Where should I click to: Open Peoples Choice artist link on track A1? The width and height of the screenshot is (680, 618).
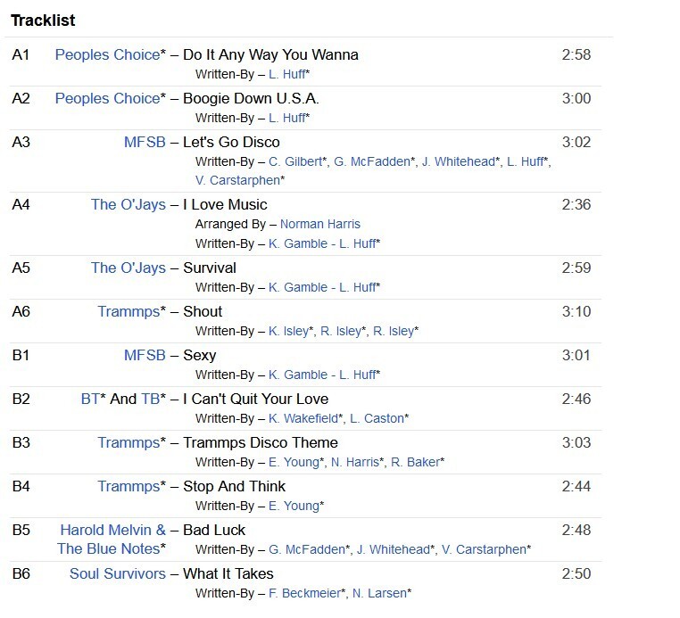[108, 54]
